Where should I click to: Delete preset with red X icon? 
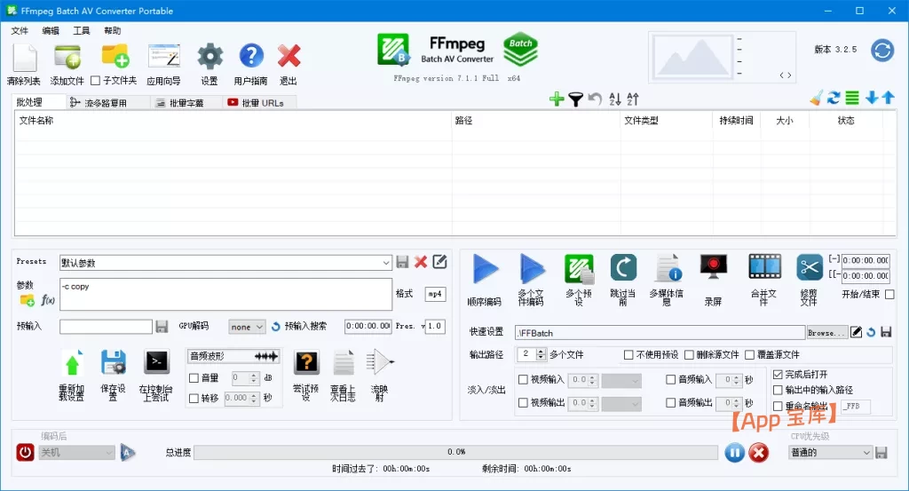(x=421, y=262)
